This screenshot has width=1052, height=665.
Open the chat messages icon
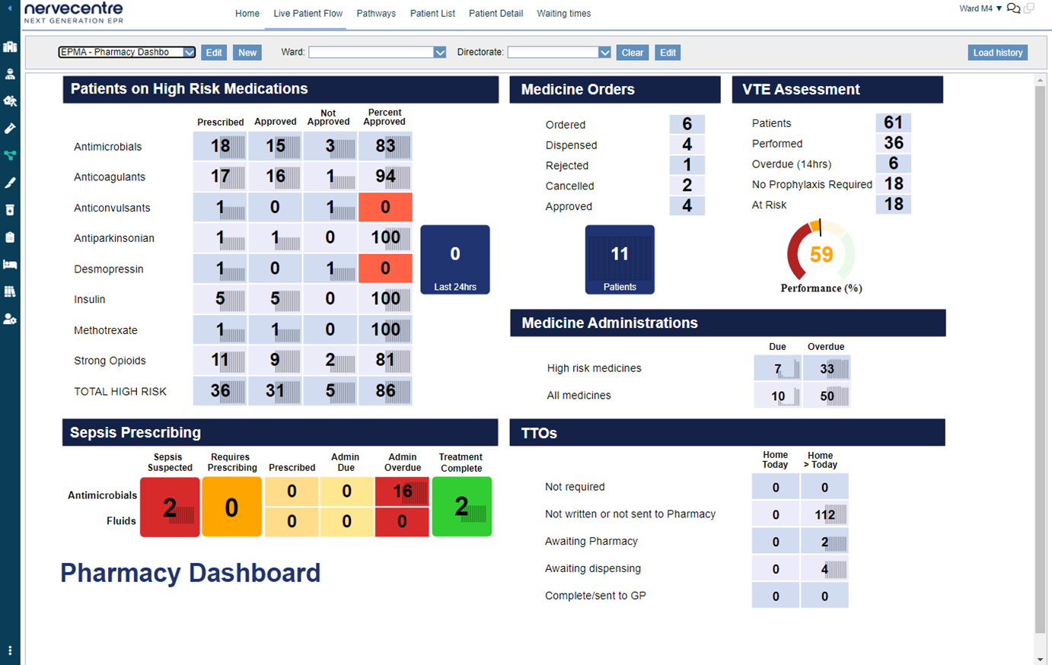click(1013, 8)
